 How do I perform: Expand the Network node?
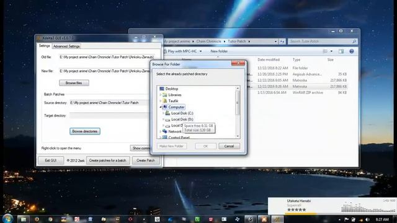[x=160, y=131]
